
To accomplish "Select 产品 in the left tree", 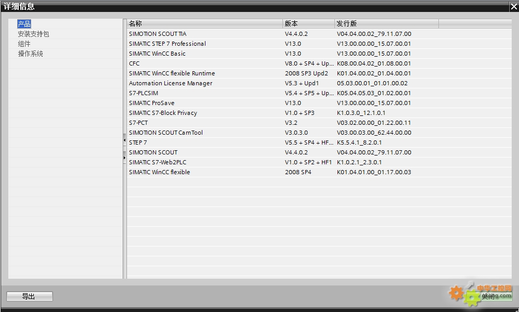I will 24,24.
